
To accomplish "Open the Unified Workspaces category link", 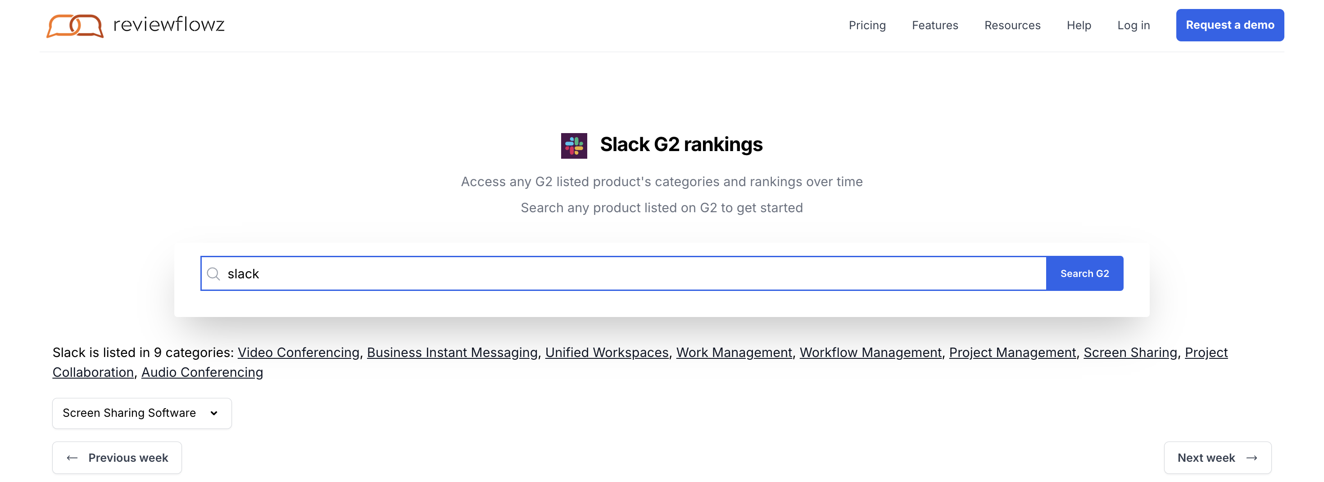I will tap(607, 353).
